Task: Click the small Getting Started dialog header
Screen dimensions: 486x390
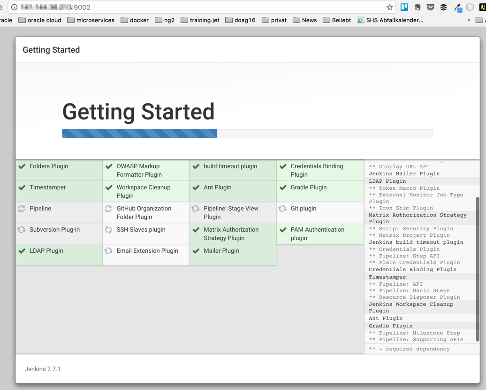Action: (x=51, y=50)
